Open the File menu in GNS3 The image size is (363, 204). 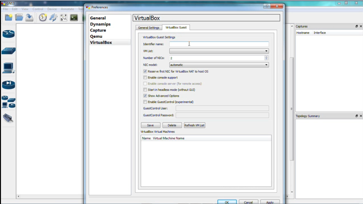coord(5,9)
